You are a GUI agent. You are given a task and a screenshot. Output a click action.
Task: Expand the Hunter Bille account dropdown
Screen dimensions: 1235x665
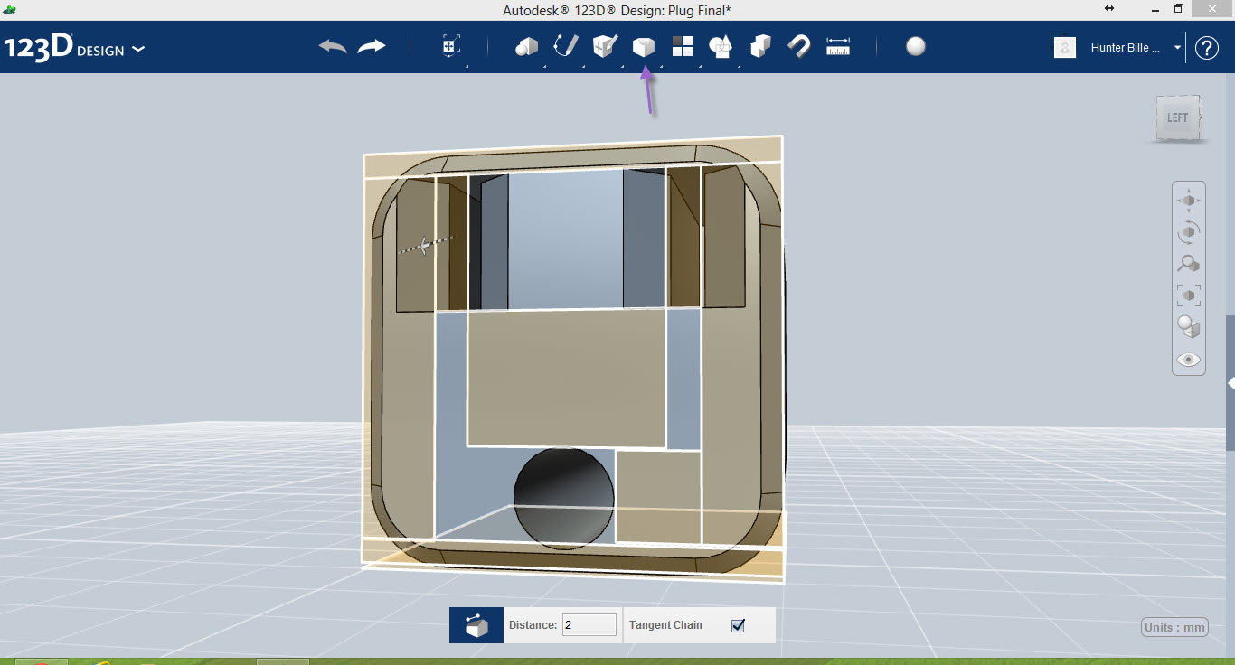tap(1177, 48)
